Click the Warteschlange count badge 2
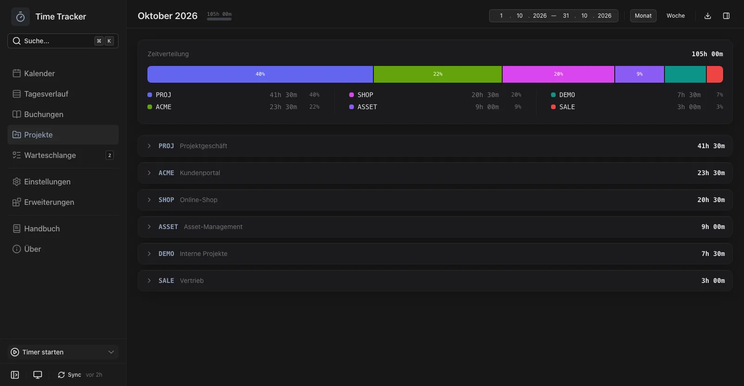The height and width of the screenshot is (386, 744). pyautogui.click(x=110, y=155)
